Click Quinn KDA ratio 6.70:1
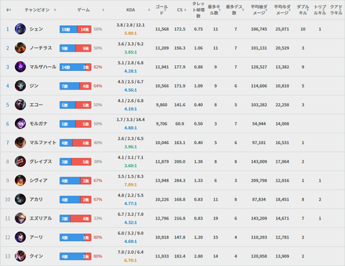Image resolution: width=345 pixels, height=266 pixels. [x=131, y=260]
